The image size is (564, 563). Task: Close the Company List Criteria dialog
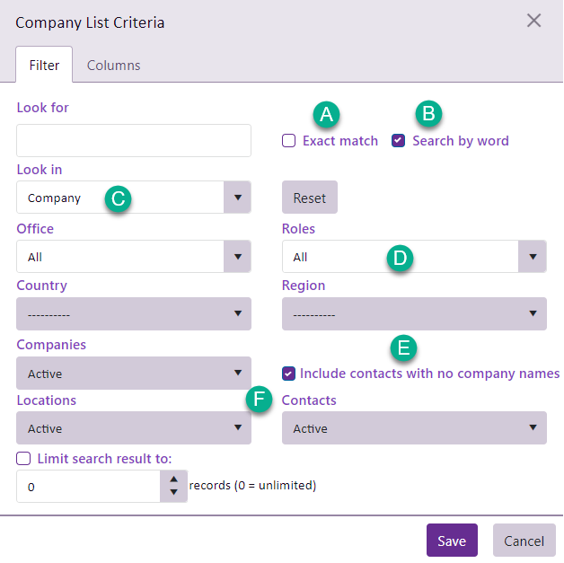coord(533,21)
